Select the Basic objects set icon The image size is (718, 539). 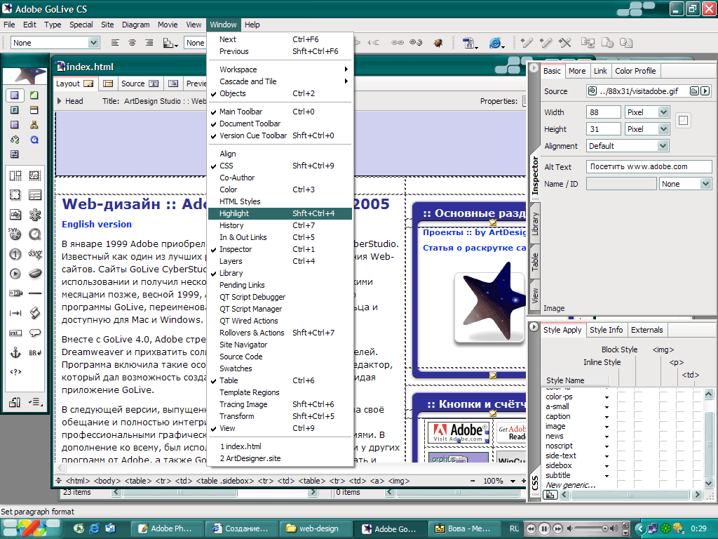click(15, 95)
